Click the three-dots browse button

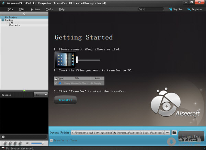pyautogui.click(x=168, y=132)
